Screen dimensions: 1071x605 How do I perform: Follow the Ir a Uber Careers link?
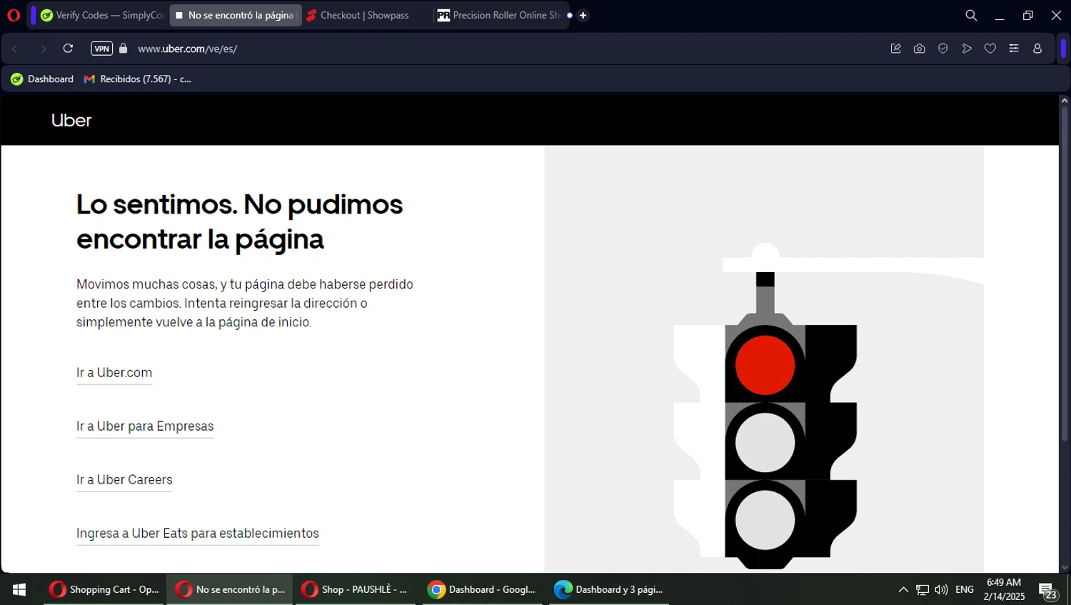click(x=124, y=480)
